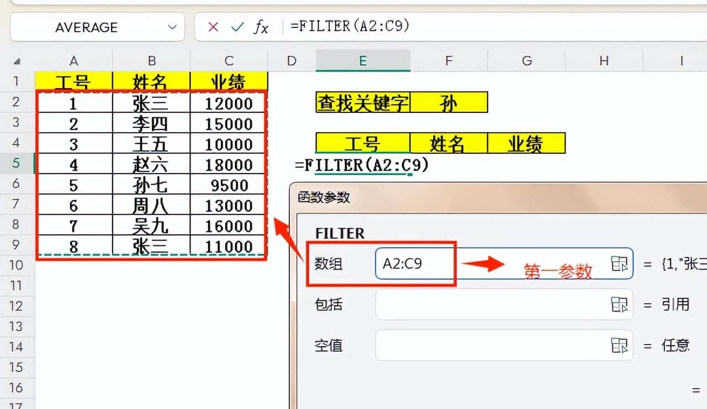Select the cell containing 孙七
The width and height of the screenshot is (707, 409).
pyautogui.click(x=152, y=184)
